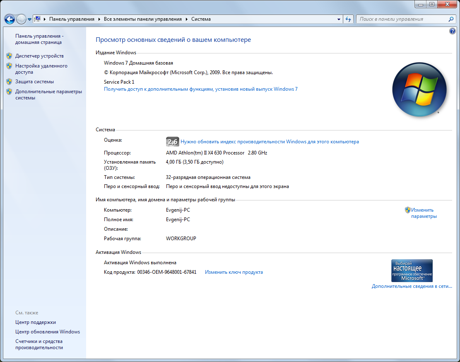Select "Все элементы панели управления" breadcrumb segment
The height and width of the screenshot is (362, 460).
[x=142, y=19]
